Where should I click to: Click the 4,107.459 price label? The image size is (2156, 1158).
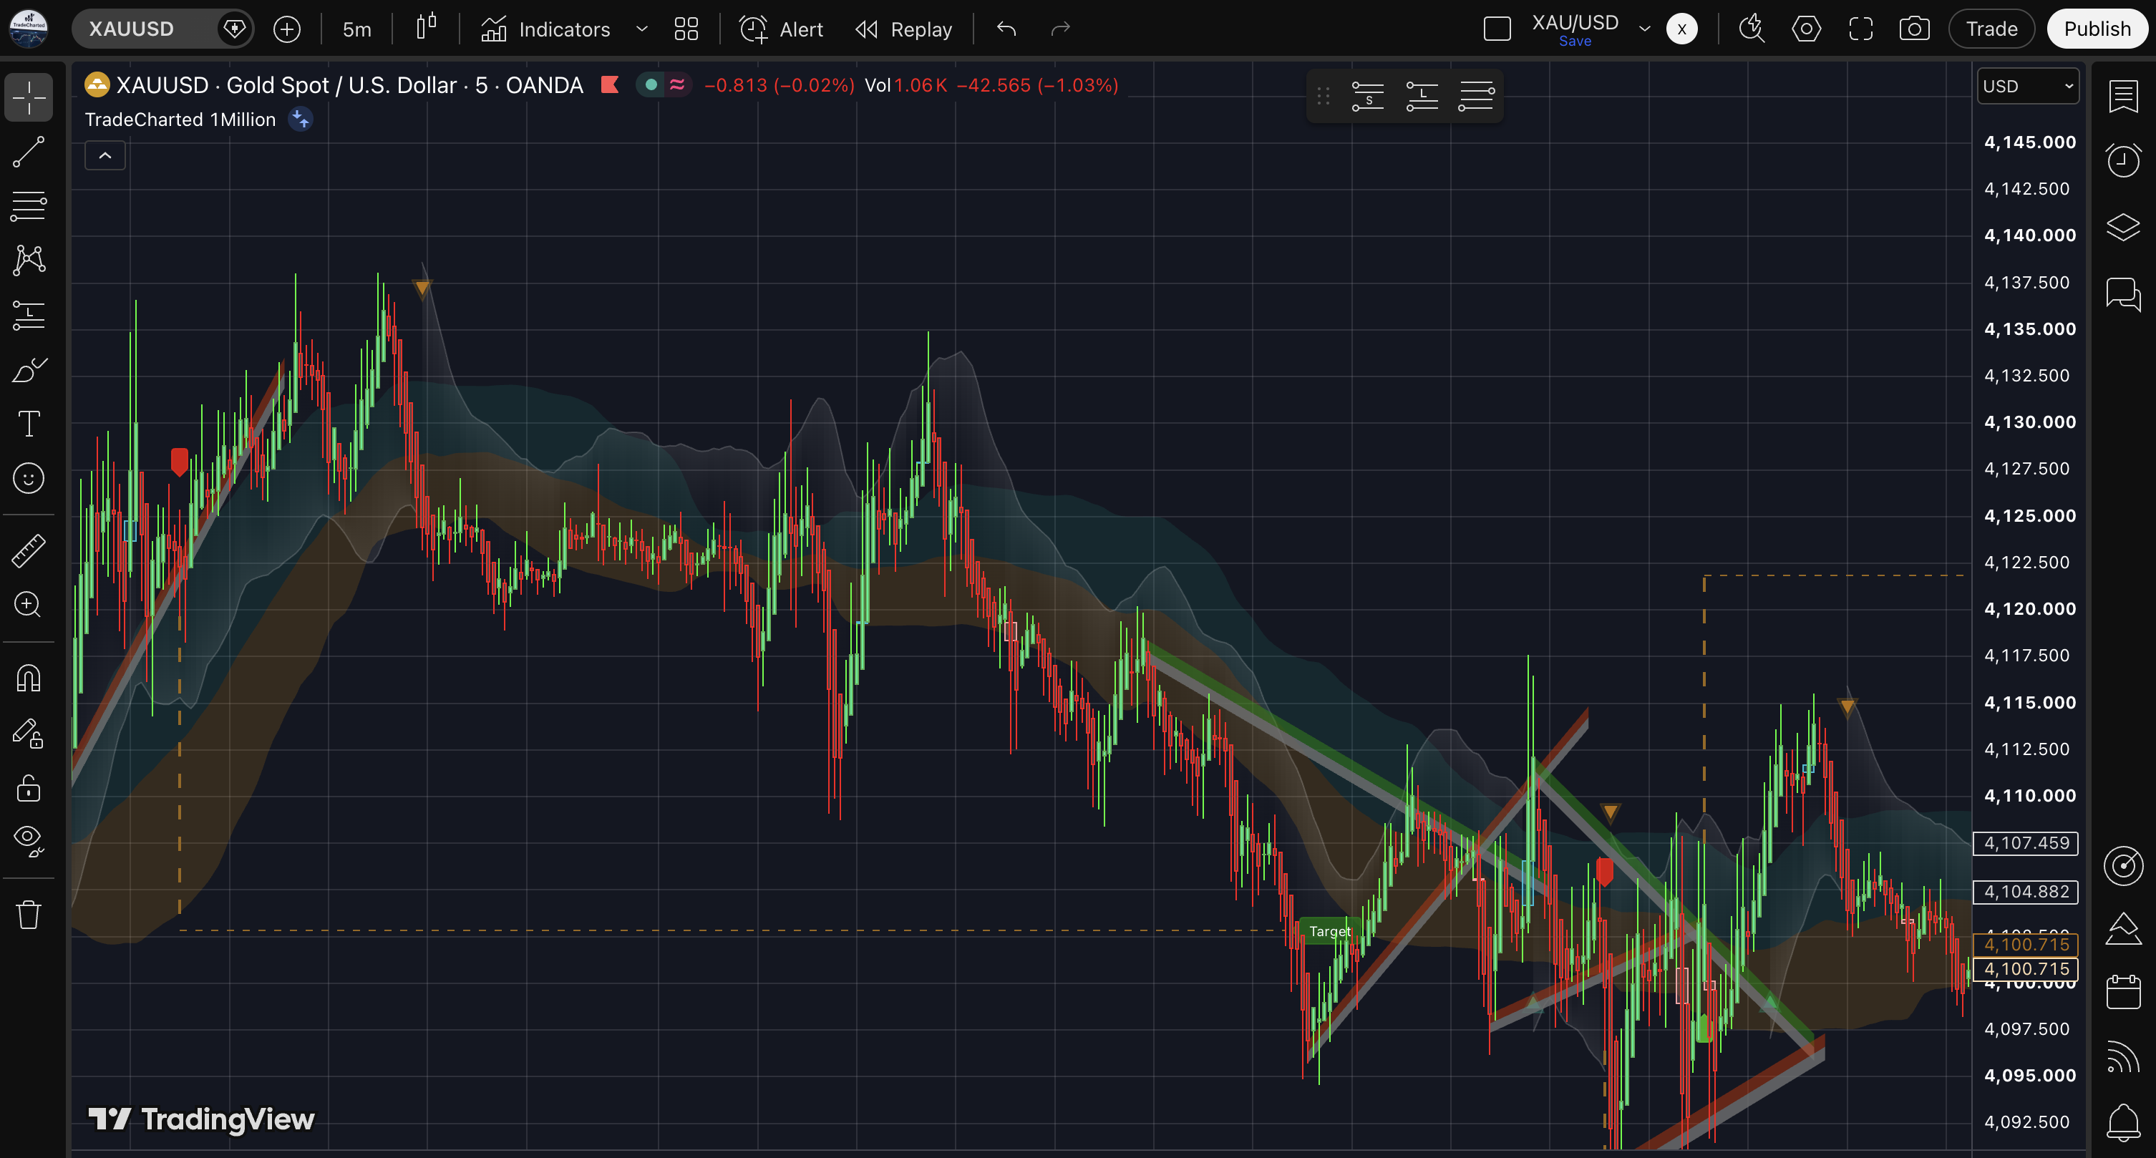[2026, 843]
